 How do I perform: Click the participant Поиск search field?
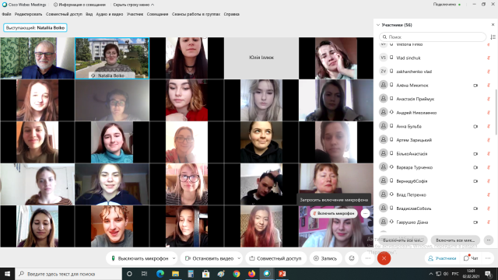coord(433,37)
